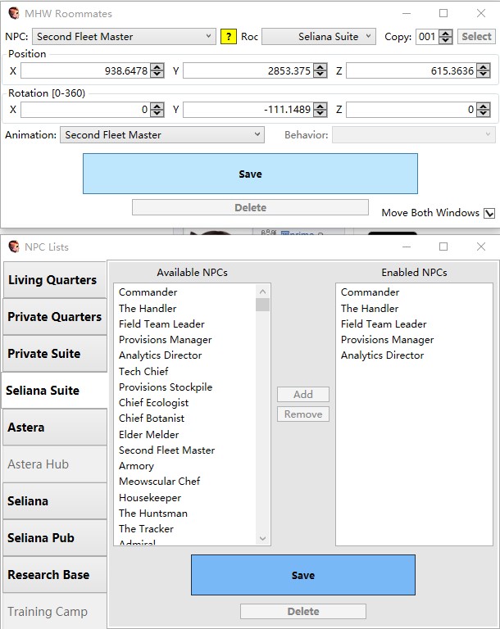Switch to the Living Quarters tab
The image size is (500, 629).
point(55,279)
